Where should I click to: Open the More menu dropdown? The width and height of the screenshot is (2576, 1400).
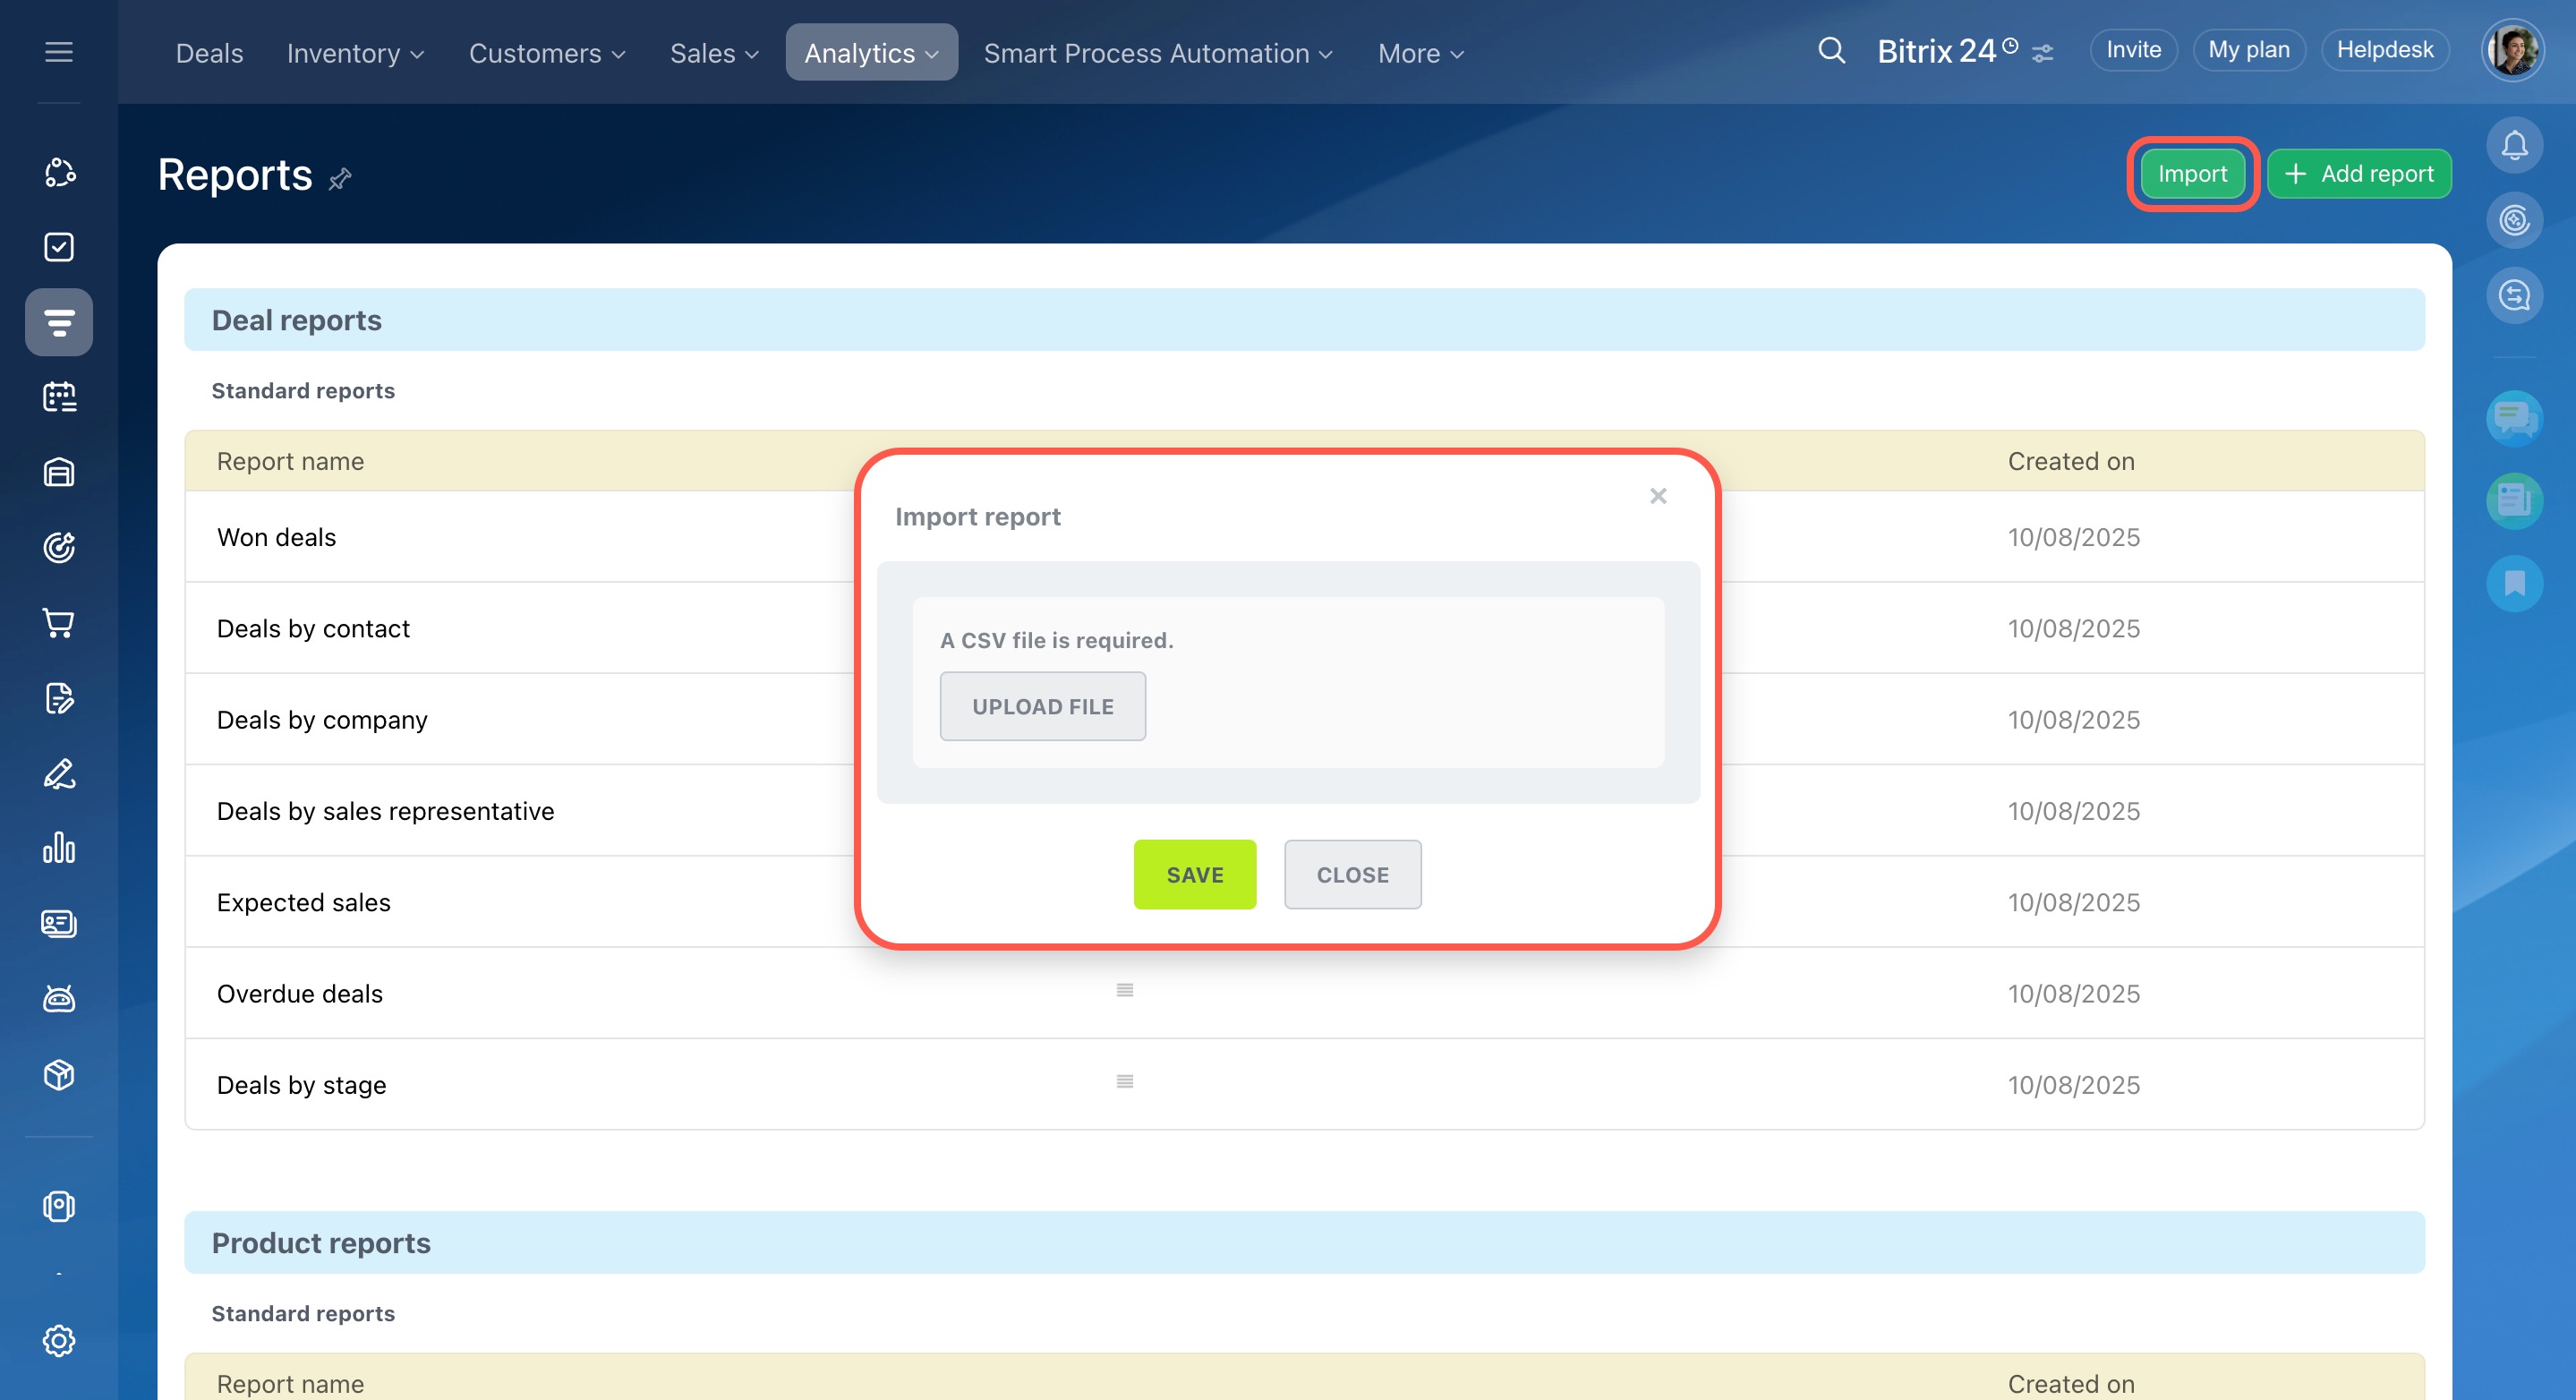tap(1420, 53)
